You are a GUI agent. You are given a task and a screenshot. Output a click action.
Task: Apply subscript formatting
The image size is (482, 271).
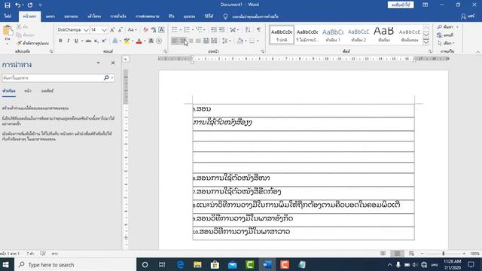click(x=96, y=41)
